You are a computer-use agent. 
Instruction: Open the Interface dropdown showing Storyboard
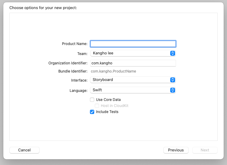pos(133,80)
